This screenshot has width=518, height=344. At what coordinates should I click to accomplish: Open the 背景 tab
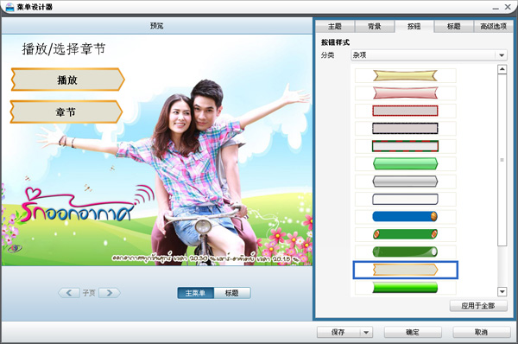tap(375, 27)
